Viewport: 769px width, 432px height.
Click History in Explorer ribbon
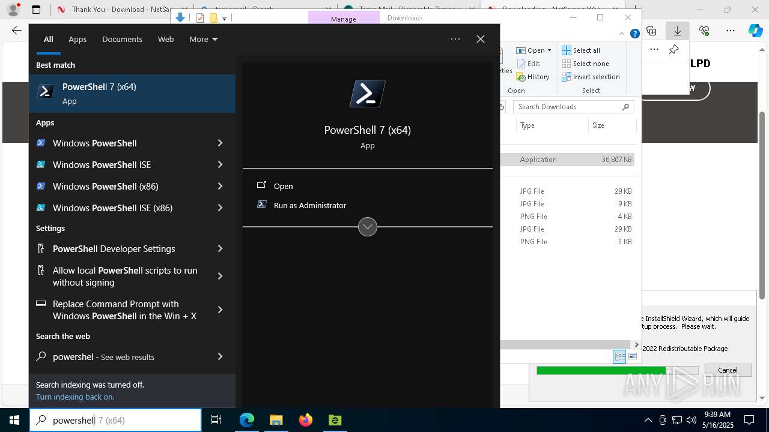(533, 77)
